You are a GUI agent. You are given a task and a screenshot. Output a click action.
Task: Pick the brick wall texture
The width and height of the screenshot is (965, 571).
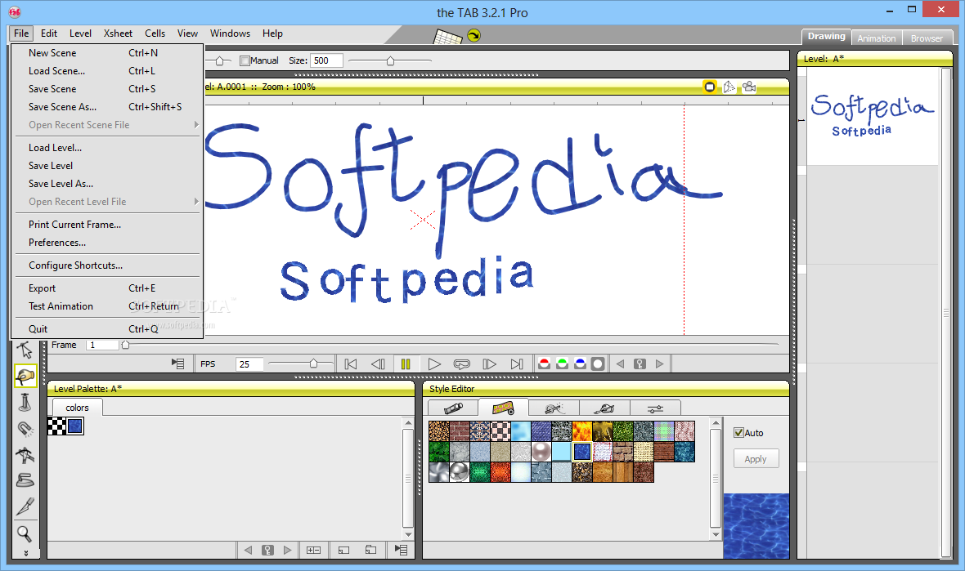pos(460,430)
